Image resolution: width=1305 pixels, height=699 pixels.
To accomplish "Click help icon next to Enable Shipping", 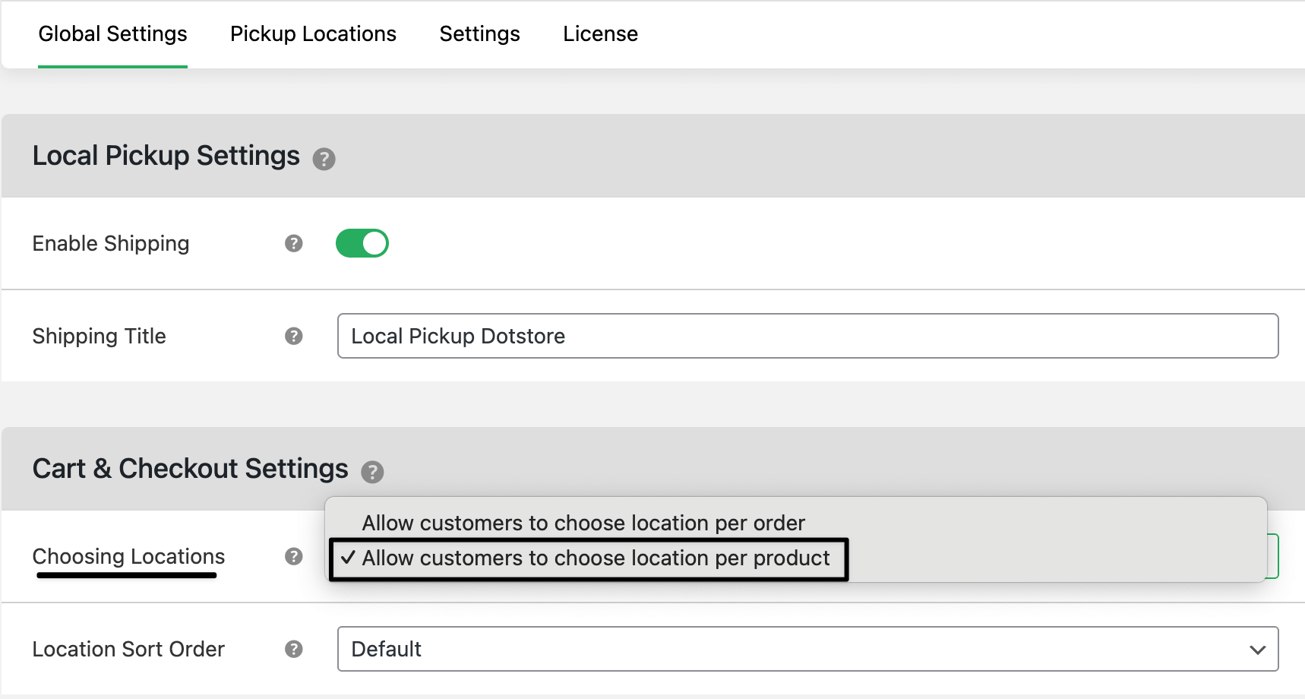I will point(294,243).
